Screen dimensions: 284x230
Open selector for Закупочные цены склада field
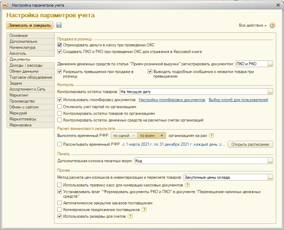pyautogui.click(x=270, y=177)
